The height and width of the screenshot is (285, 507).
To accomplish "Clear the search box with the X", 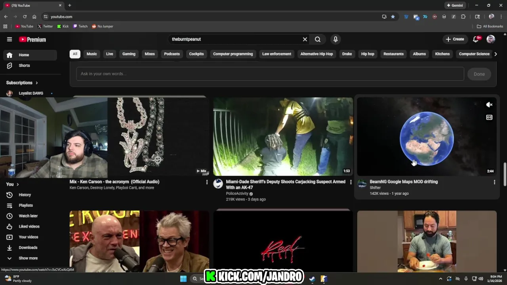I will click(305, 39).
